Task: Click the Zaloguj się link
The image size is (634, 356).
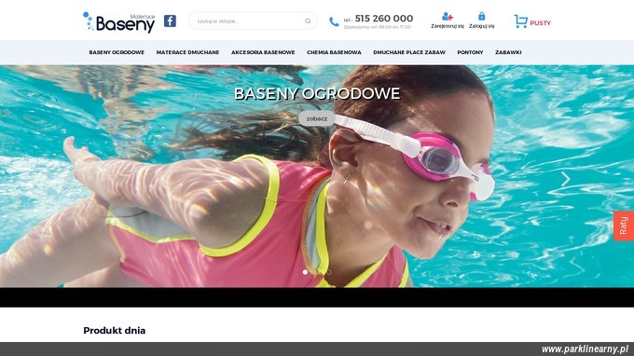Action: (x=482, y=26)
